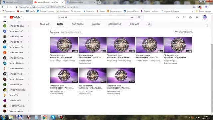Open the Bookmarks bookmark with star
213x120 pixels.
pos(89,11)
